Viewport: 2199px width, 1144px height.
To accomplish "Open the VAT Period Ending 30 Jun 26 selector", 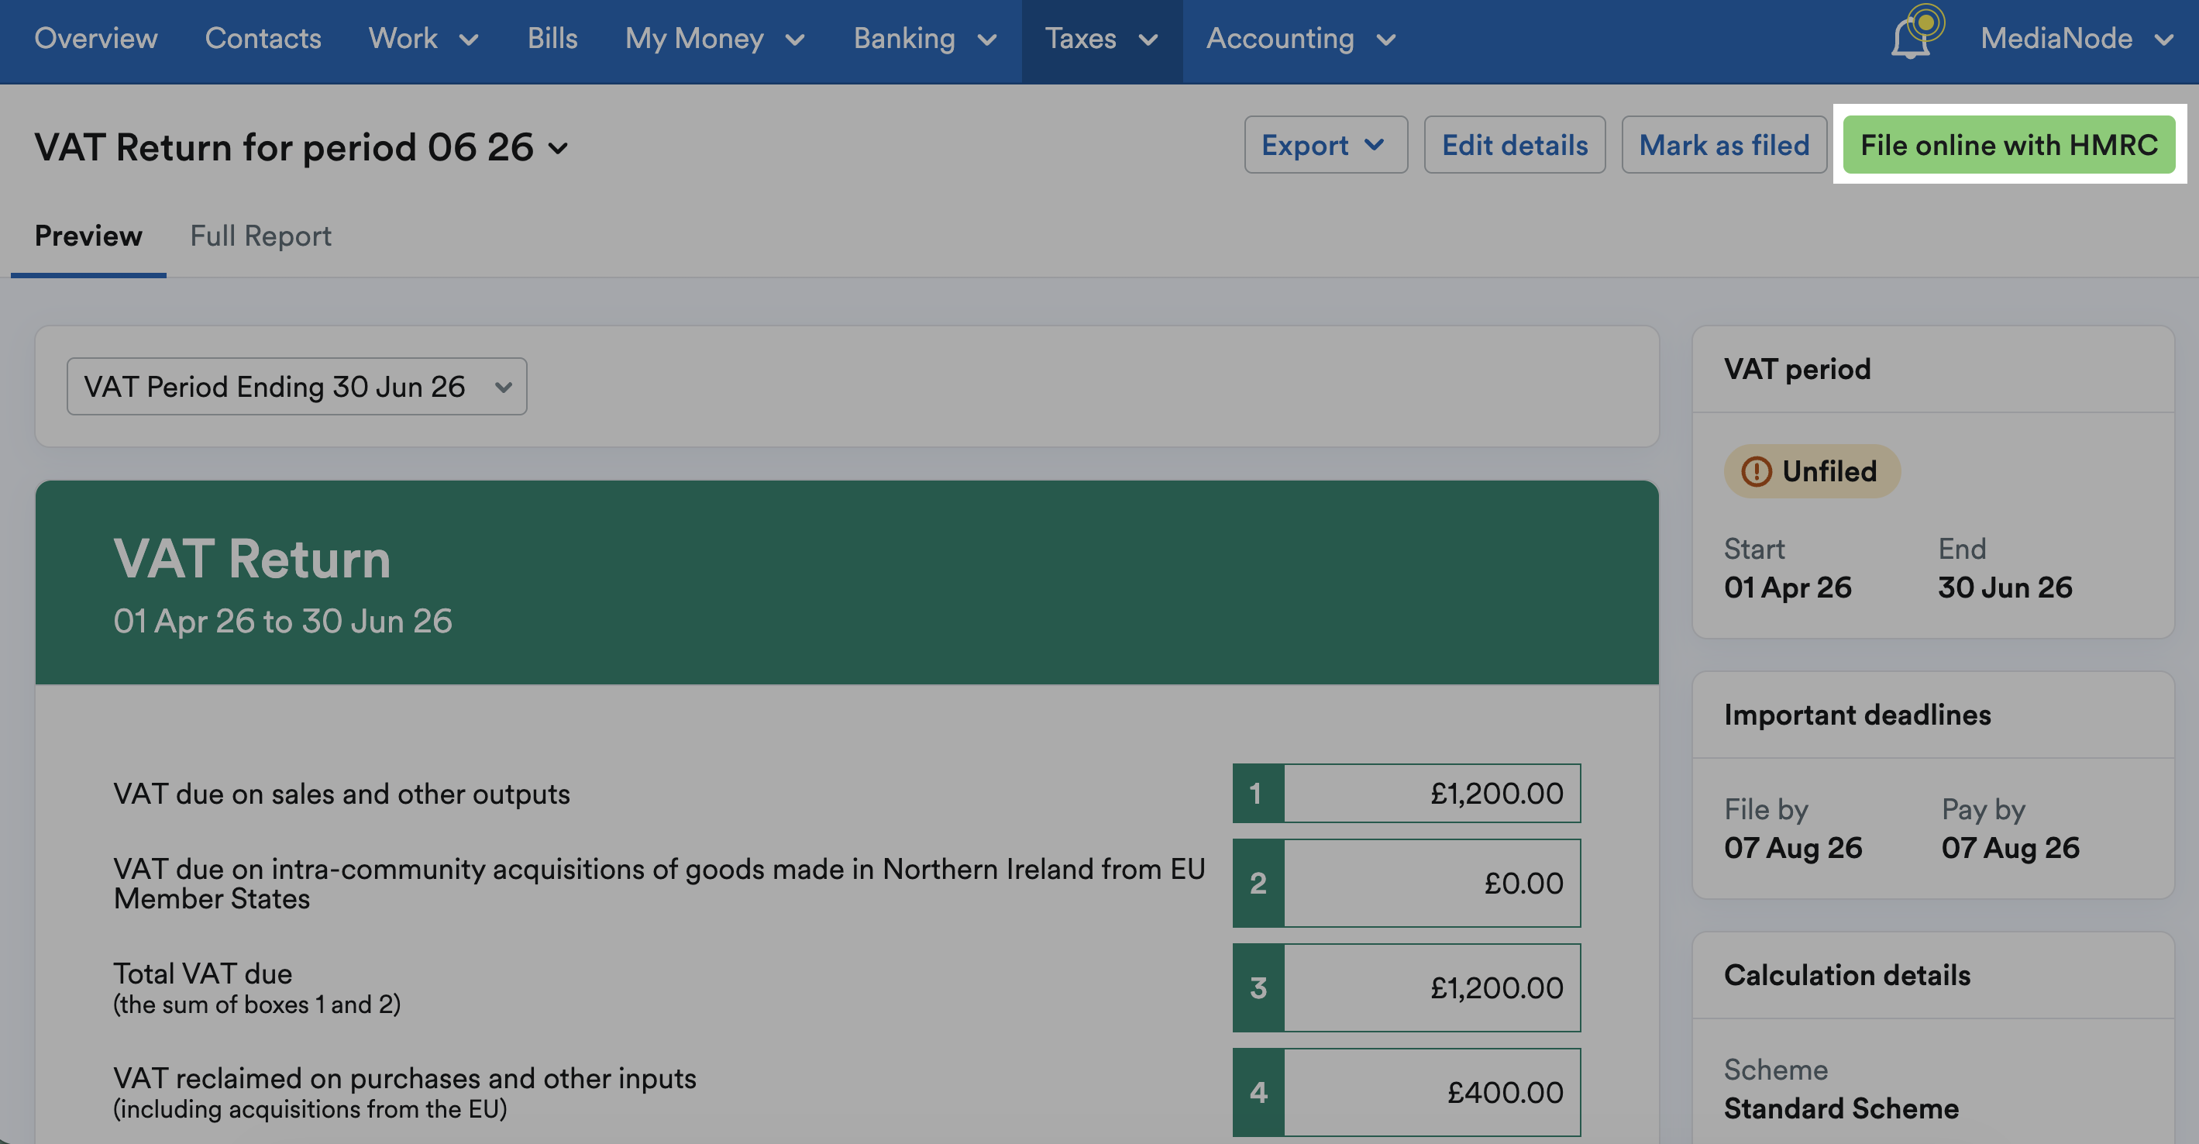I will [x=297, y=387].
